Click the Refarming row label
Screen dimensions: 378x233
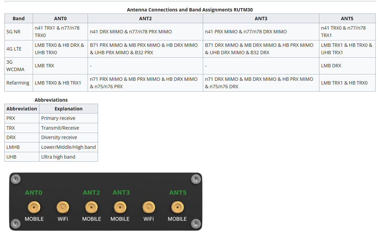pyautogui.click(x=18, y=83)
